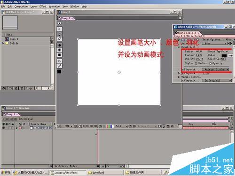This screenshot has height=176, width=235.
Task: Select the eraser tool
Action: (x=59, y=39)
